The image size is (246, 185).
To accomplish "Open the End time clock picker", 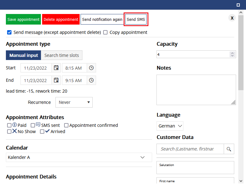I will pos(91,80).
